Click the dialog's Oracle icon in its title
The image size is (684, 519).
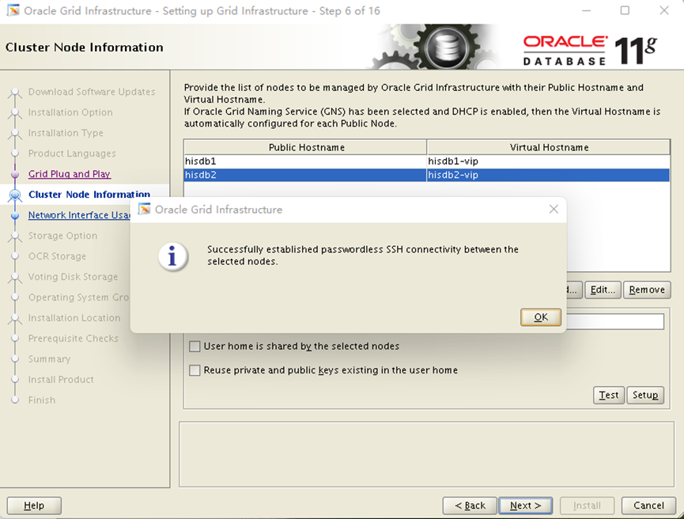144,210
